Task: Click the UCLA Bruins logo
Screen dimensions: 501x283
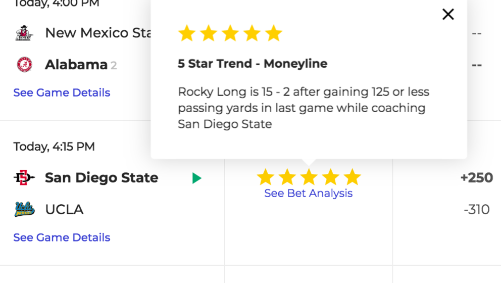Action: [24, 209]
